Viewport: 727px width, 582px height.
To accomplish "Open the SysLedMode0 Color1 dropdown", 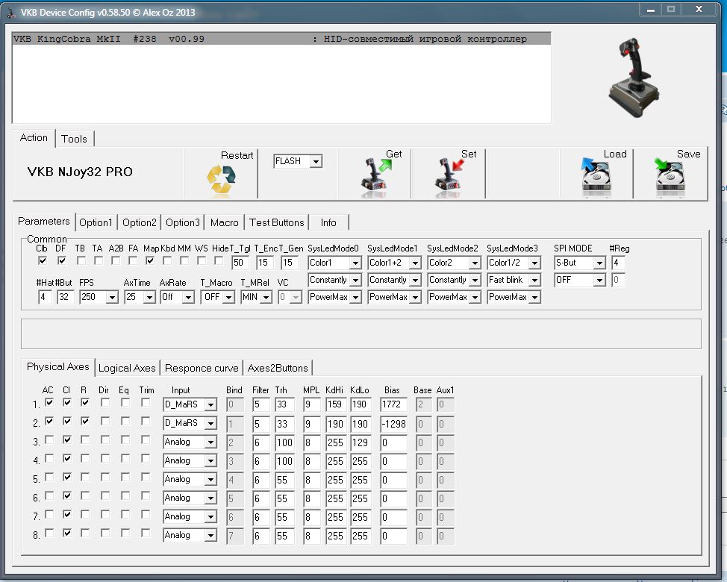I will pos(355,263).
